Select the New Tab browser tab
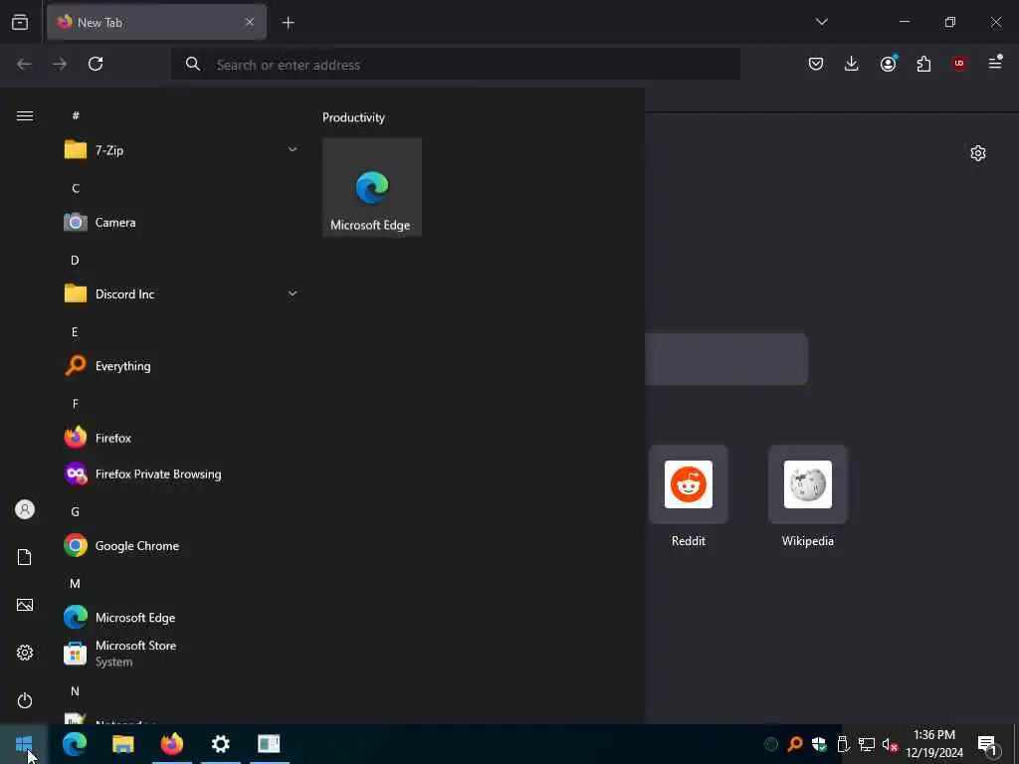The width and height of the screenshot is (1019, 764). point(156,22)
